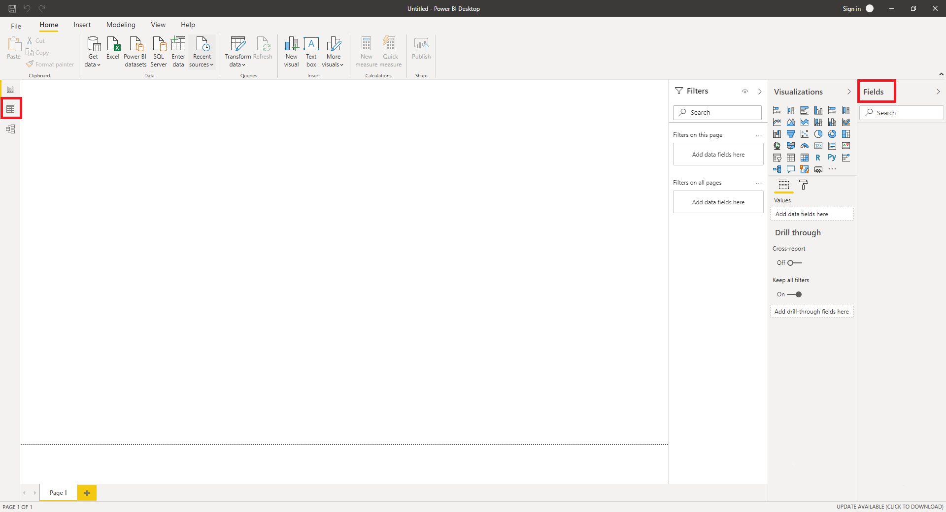Open the View ribbon tab
The image size is (946, 512).
pos(158,25)
